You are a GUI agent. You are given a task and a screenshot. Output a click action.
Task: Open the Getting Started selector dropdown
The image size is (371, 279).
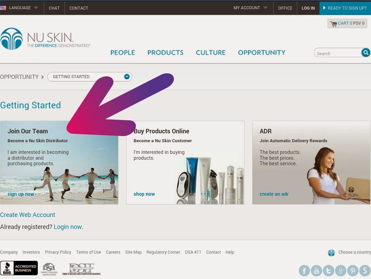(126, 76)
